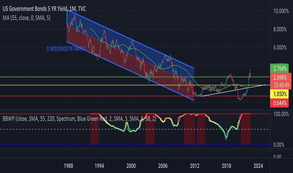Click the 8.000% axis value

tap(280, 29)
